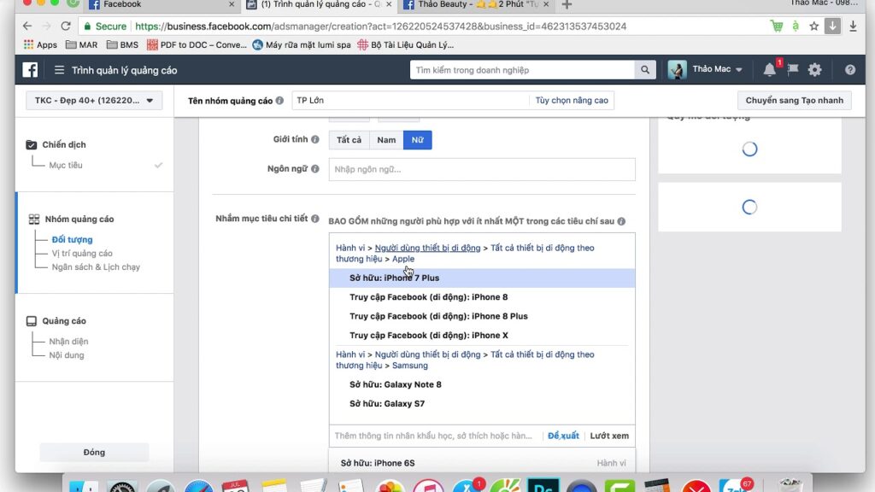Viewport: 875px width, 492px height.
Task: Bookmark this page with the star icon
Action: click(x=814, y=26)
